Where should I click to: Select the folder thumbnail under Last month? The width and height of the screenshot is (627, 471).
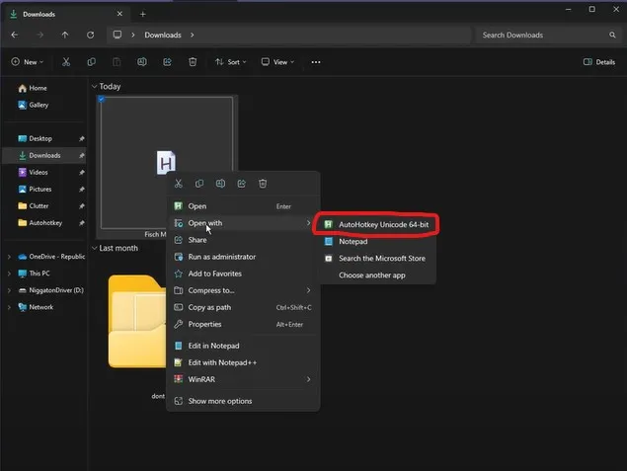click(x=137, y=321)
